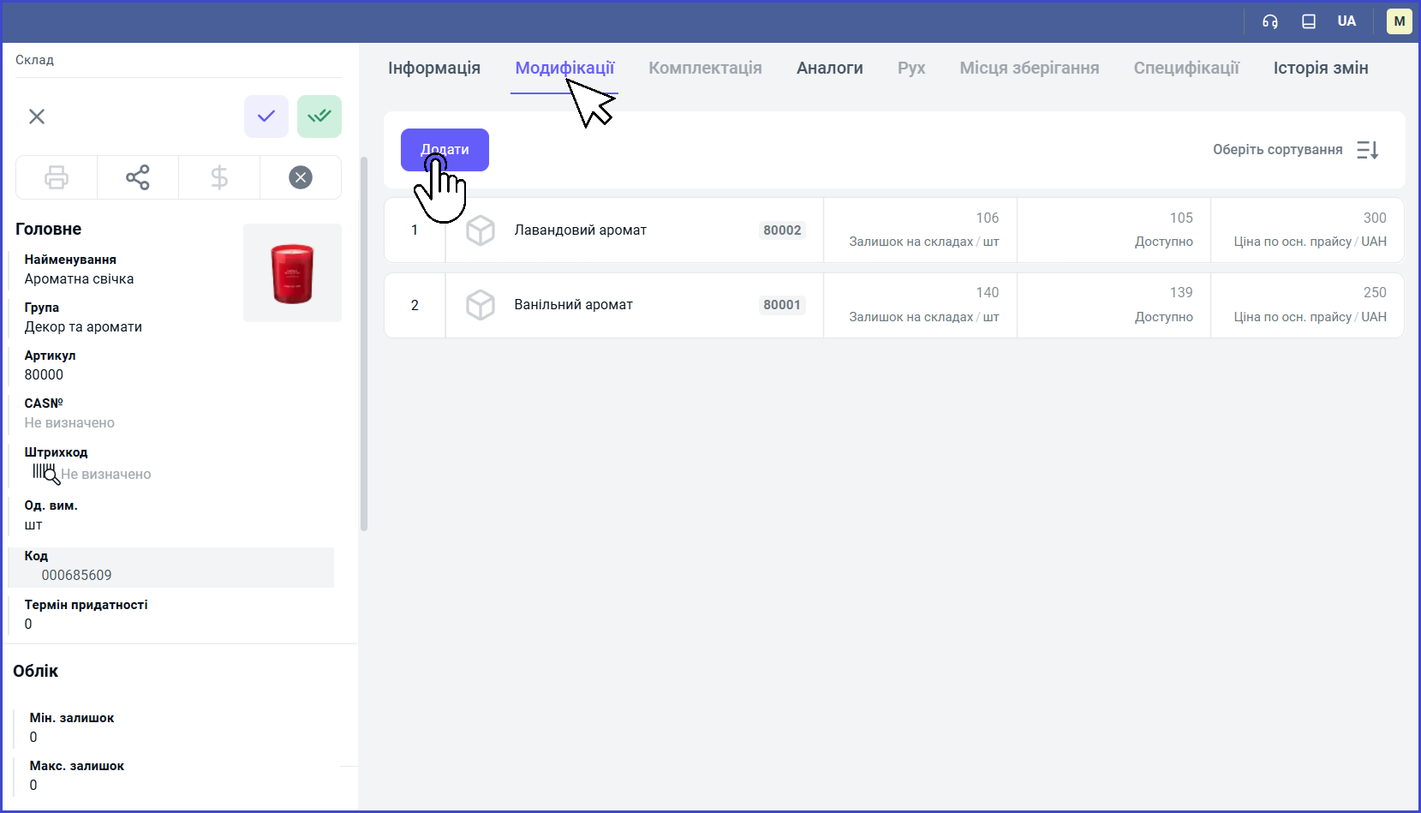Close the product card with X
This screenshot has width=1421, height=813.
pos(37,117)
